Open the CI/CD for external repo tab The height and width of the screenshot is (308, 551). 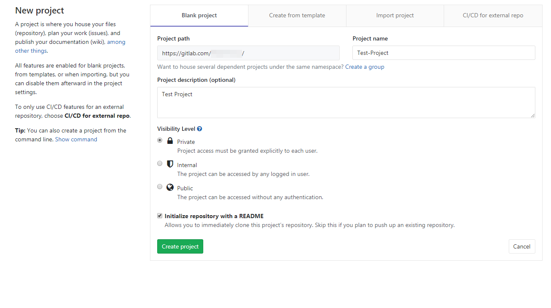point(493,16)
